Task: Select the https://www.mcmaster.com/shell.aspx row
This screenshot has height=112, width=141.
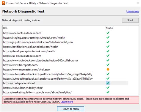Action: [65, 70]
